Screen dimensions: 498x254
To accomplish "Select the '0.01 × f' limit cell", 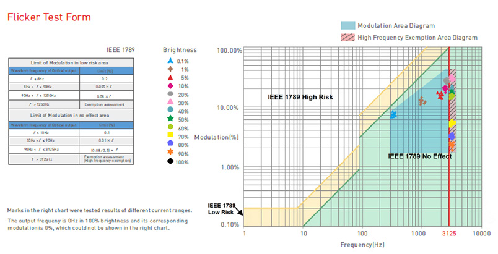I will (x=106, y=140).
